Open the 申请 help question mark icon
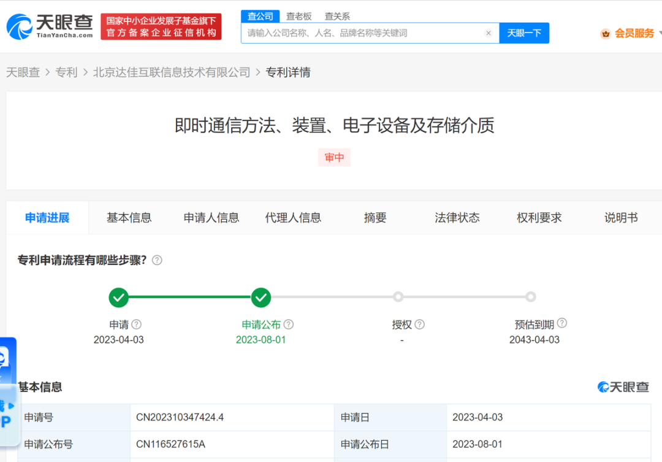 (x=135, y=324)
